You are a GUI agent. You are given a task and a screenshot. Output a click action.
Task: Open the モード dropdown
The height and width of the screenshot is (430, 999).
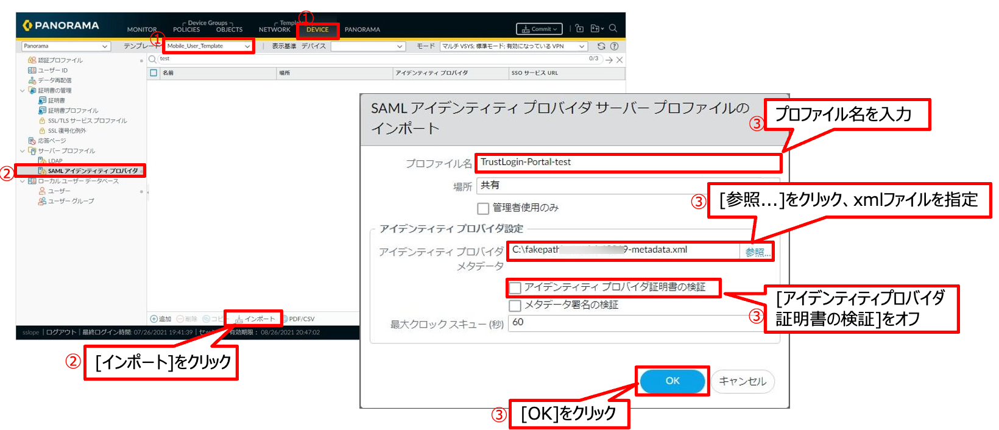coord(514,46)
